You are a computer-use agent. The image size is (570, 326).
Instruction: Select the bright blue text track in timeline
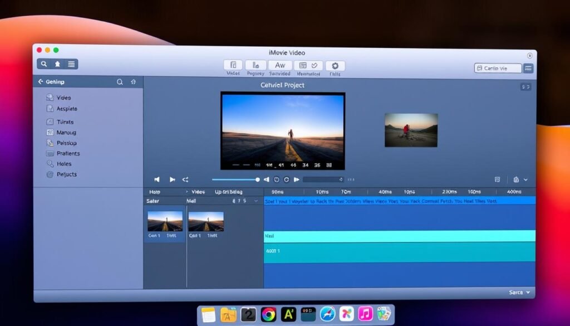pos(400,201)
